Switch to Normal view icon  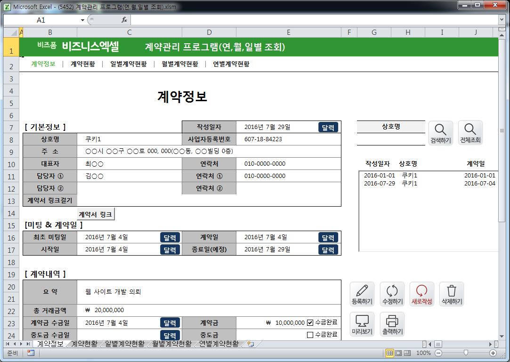tap(389, 353)
